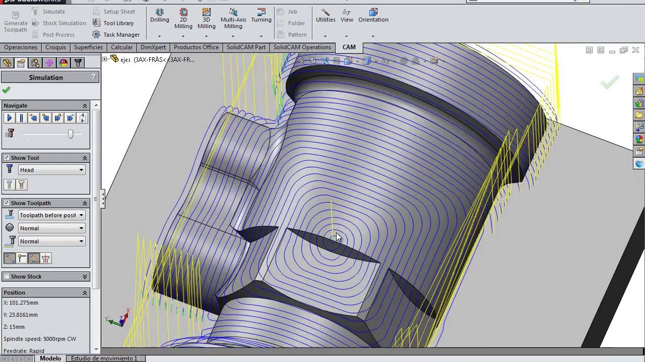Open the ConfigurationManager tab icon

tap(35, 63)
